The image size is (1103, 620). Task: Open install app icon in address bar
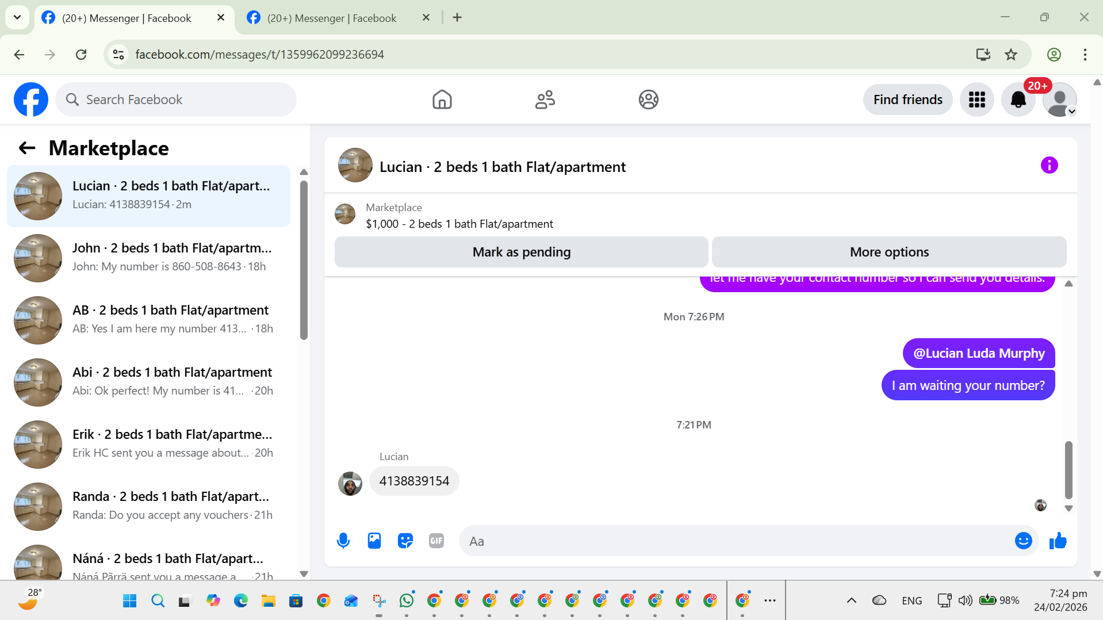[983, 55]
